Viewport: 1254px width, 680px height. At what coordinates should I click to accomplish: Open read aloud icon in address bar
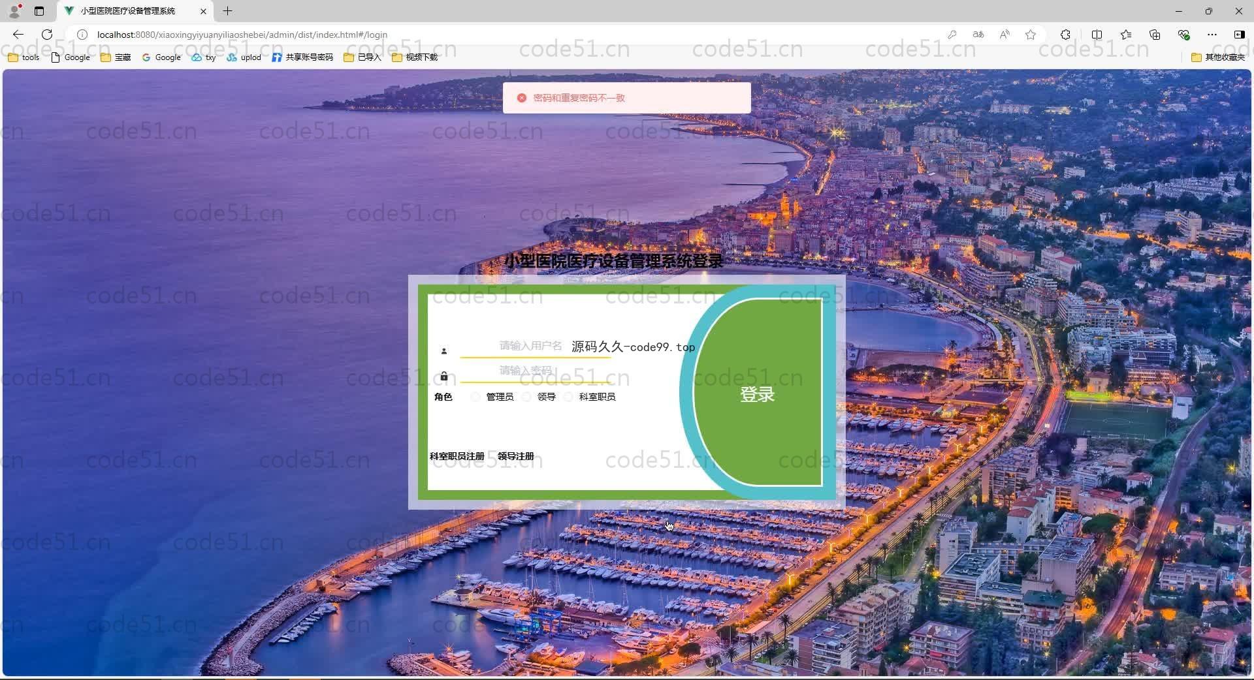[1005, 35]
